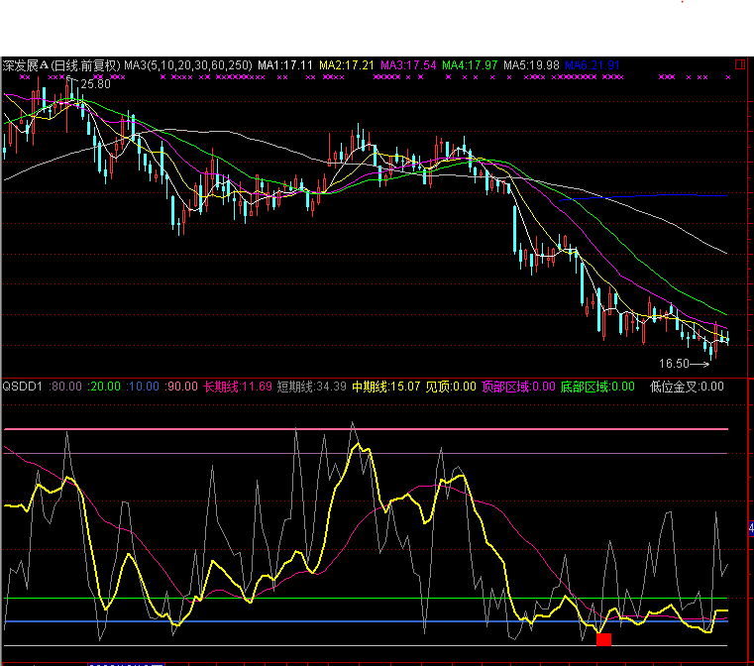
Task: Click the QSDD1 indicator name
Action: point(22,387)
